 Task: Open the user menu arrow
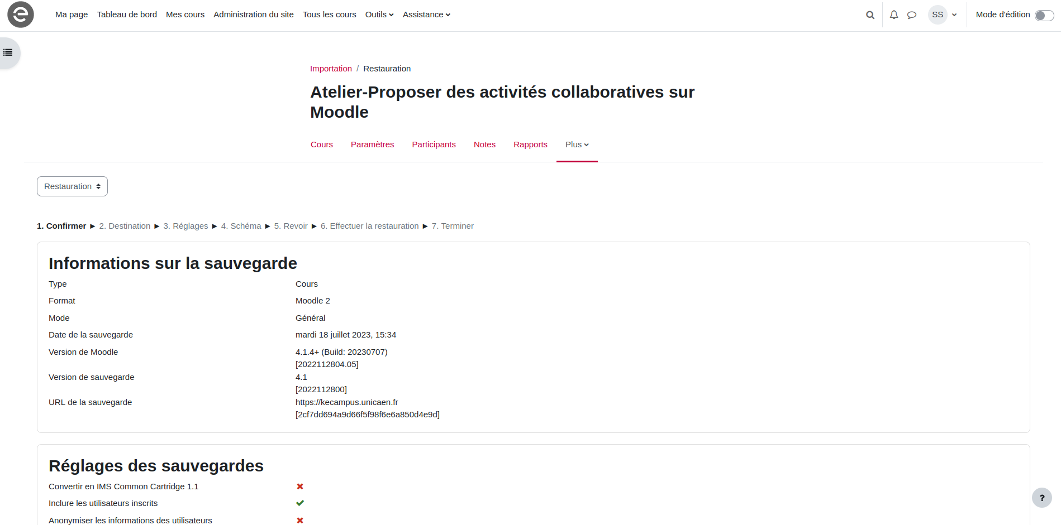[954, 15]
